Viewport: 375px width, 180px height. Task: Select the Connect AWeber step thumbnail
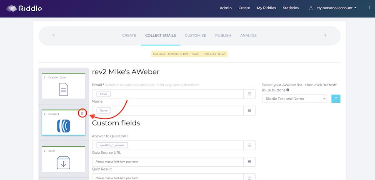(64, 123)
